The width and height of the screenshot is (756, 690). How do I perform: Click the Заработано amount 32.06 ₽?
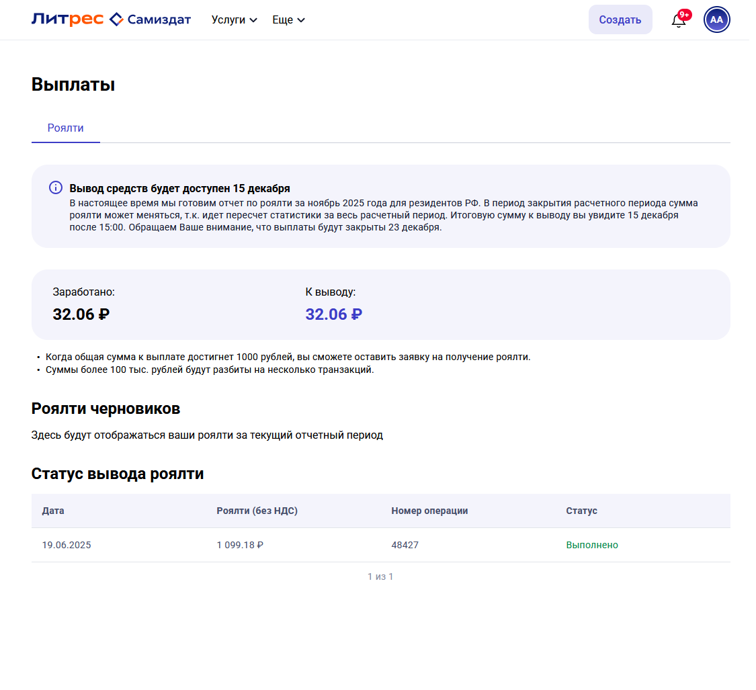pyautogui.click(x=81, y=314)
